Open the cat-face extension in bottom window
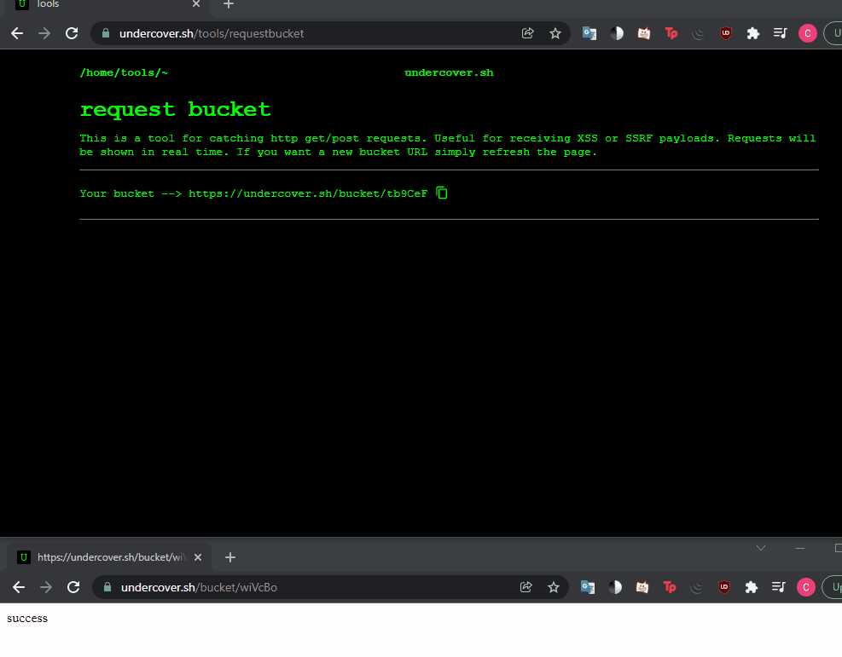 click(642, 587)
